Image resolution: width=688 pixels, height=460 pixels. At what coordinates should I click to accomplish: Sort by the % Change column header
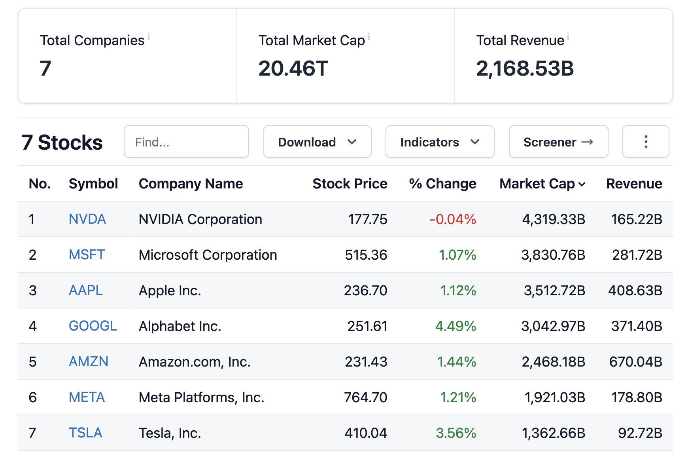click(x=442, y=184)
